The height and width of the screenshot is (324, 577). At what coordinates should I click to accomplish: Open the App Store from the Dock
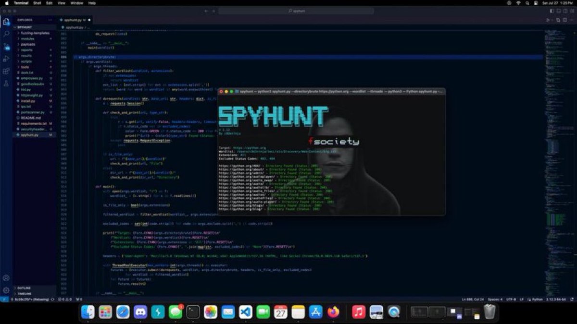click(x=316, y=312)
